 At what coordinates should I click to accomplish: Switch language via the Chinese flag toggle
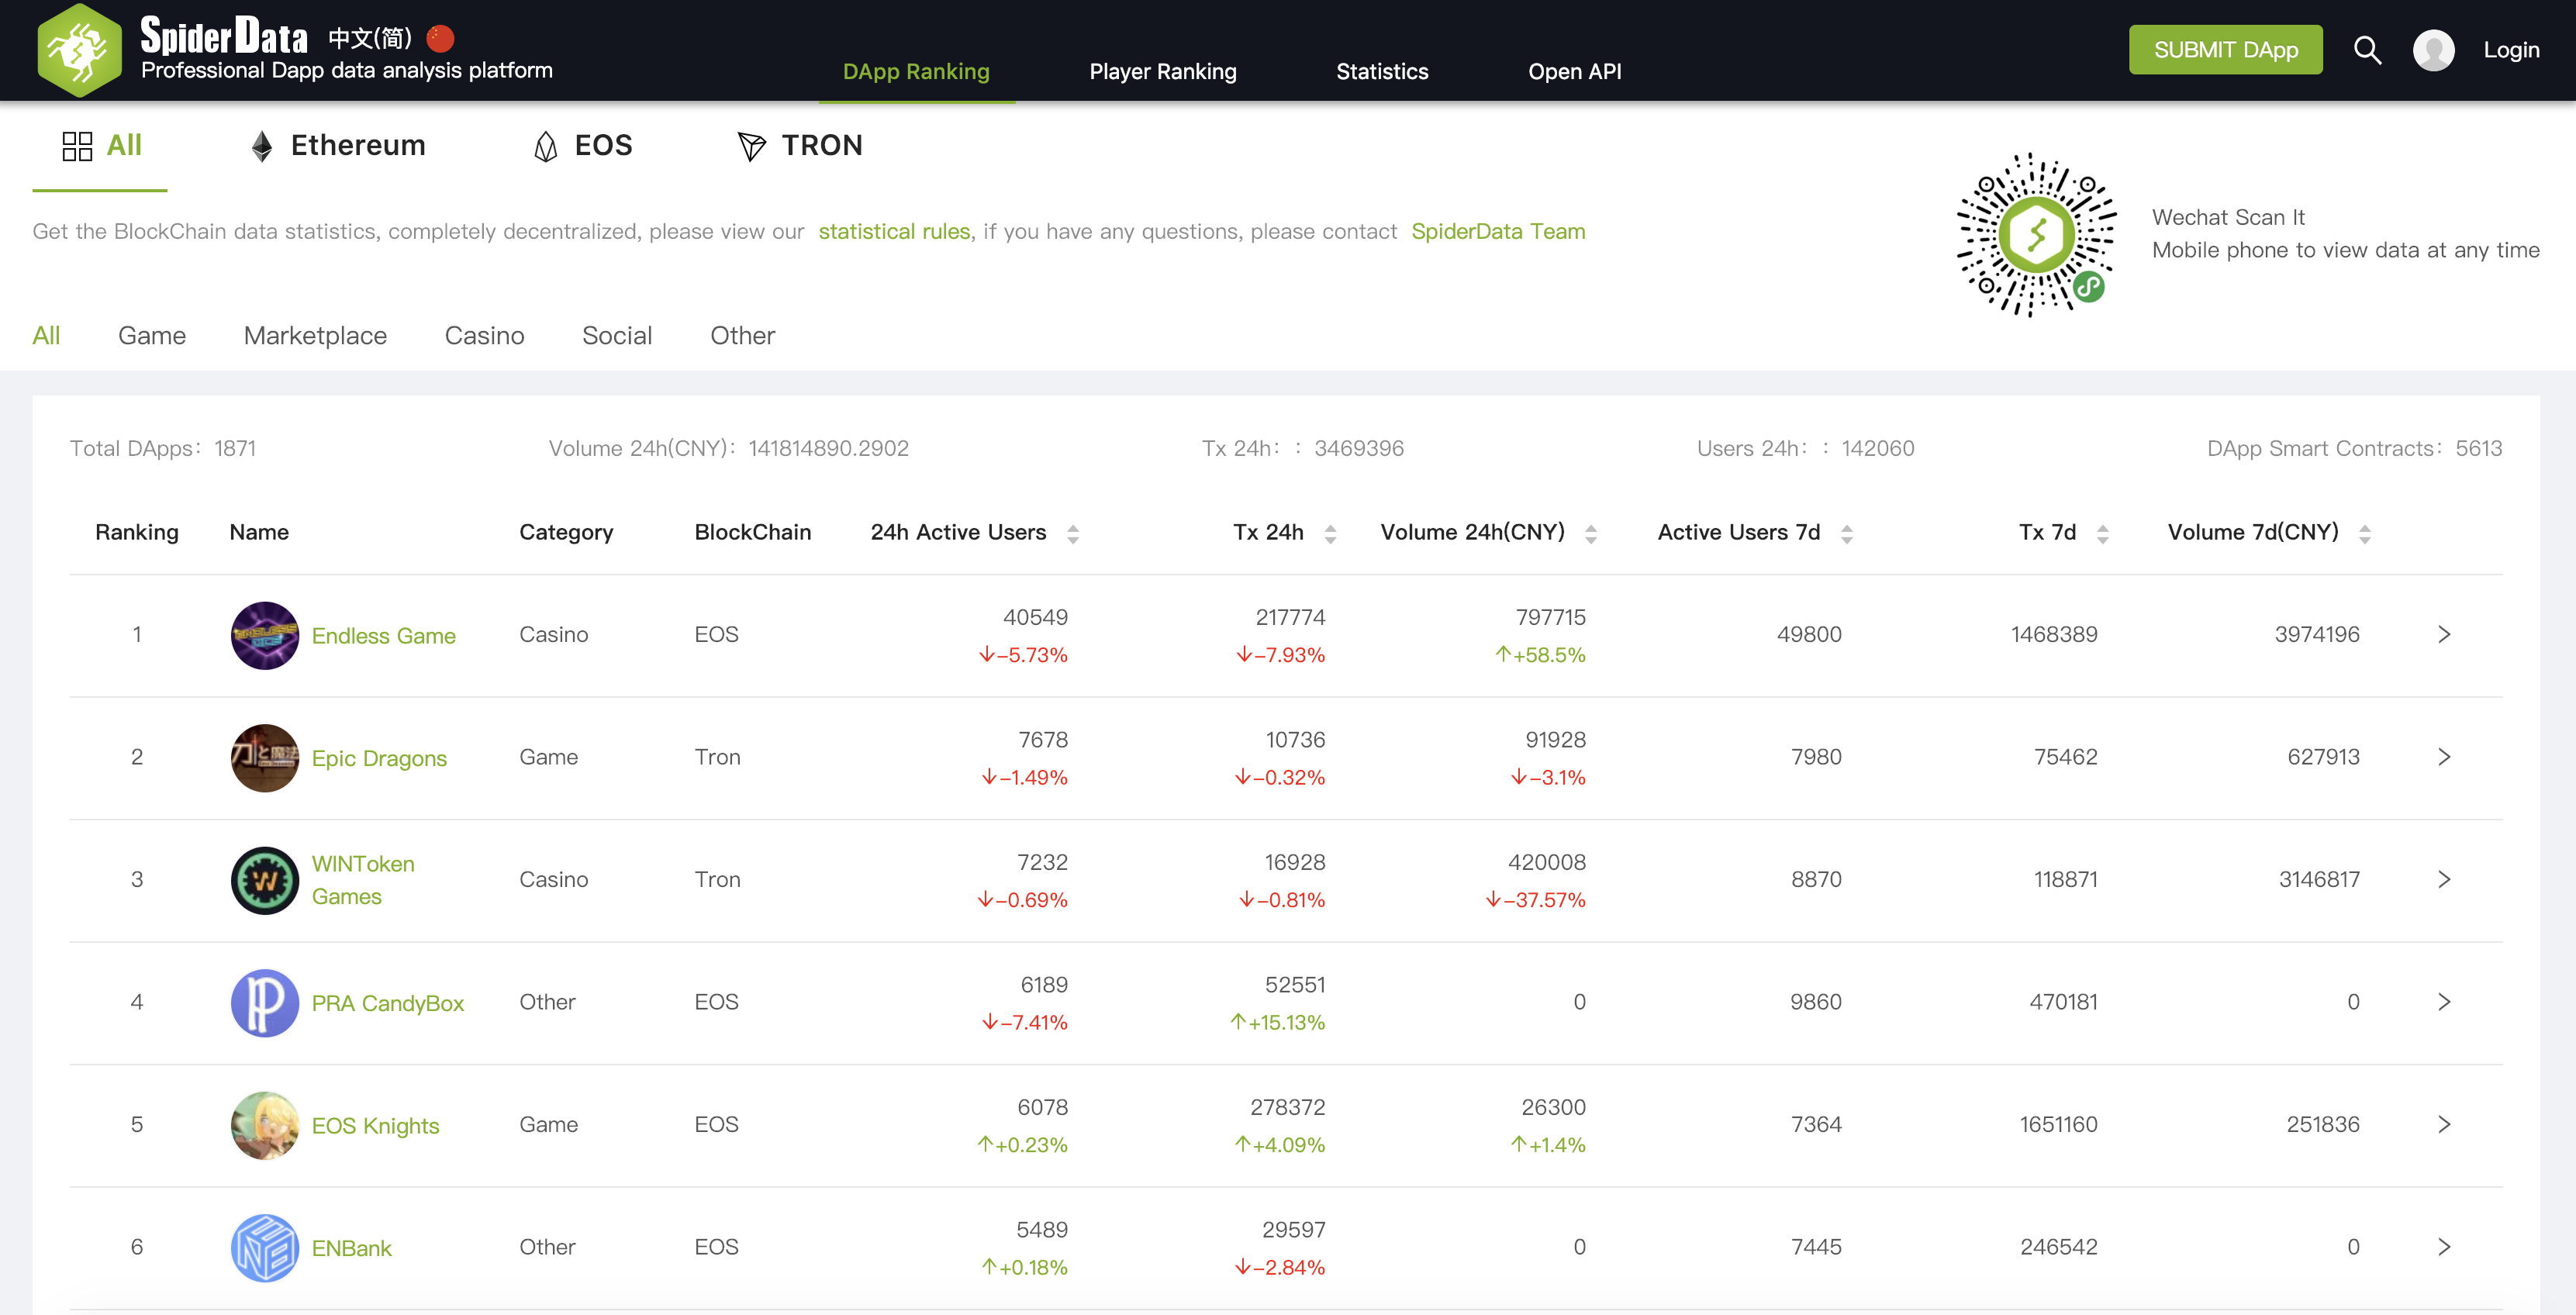[x=440, y=38]
